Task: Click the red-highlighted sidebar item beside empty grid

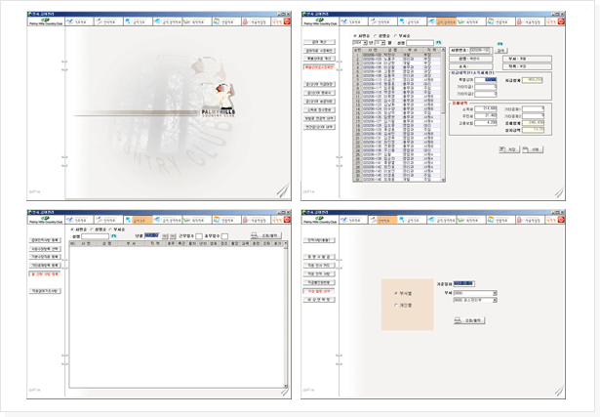Action: (47, 274)
